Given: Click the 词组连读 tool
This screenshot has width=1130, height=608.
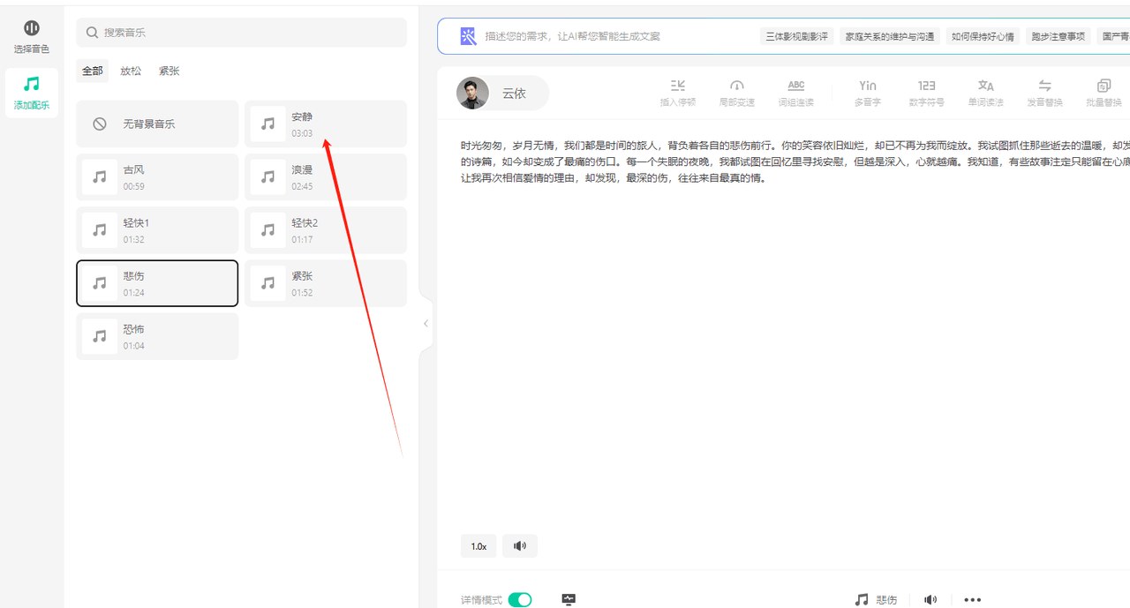Looking at the screenshot, I should tap(796, 93).
